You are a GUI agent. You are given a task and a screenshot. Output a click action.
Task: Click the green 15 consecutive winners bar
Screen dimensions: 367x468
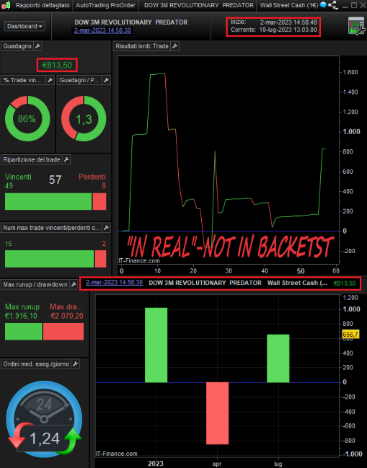pyautogui.click(x=49, y=259)
